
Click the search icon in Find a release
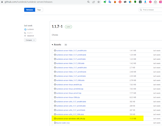[141, 10]
